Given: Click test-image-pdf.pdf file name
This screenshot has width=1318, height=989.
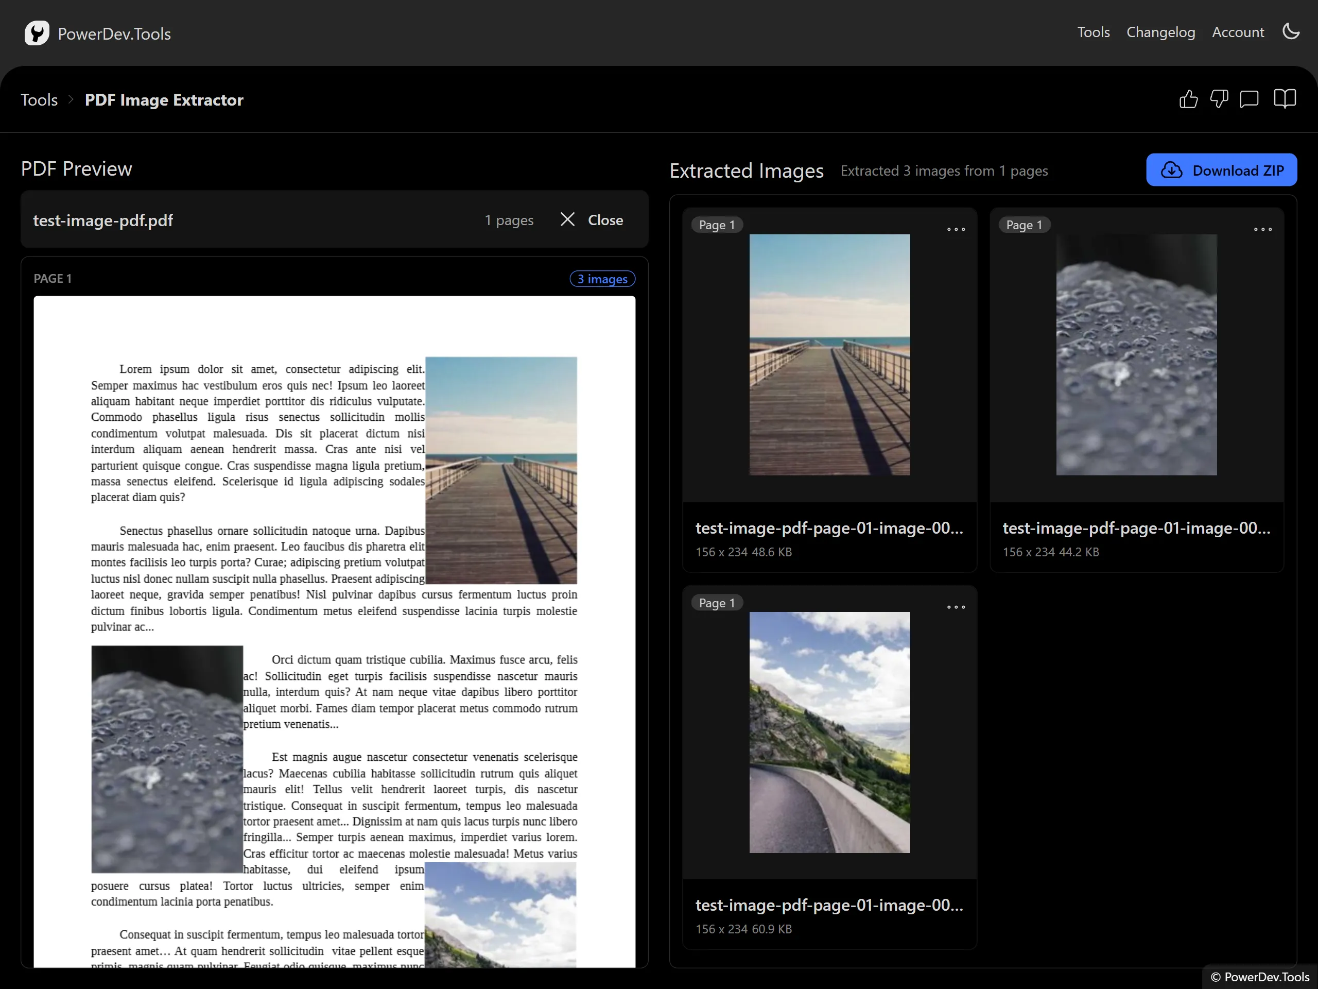Looking at the screenshot, I should (103, 220).
